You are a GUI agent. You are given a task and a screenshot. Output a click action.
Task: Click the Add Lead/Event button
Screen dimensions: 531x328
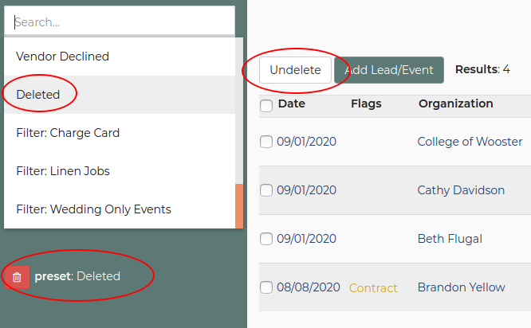[x=389, y=70]
